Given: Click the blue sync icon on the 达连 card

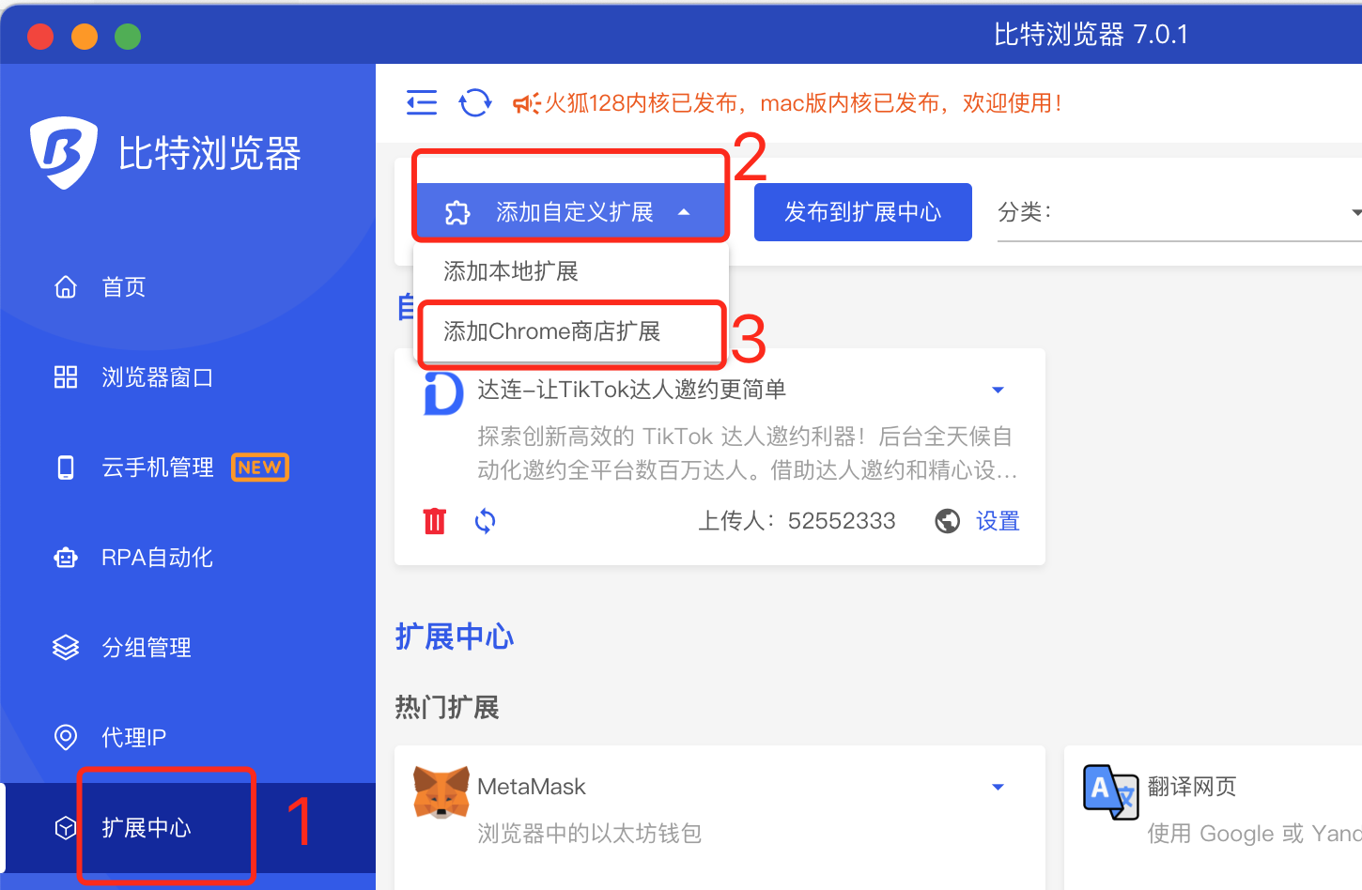Looking at the screenshot, I should coord(485,521).
